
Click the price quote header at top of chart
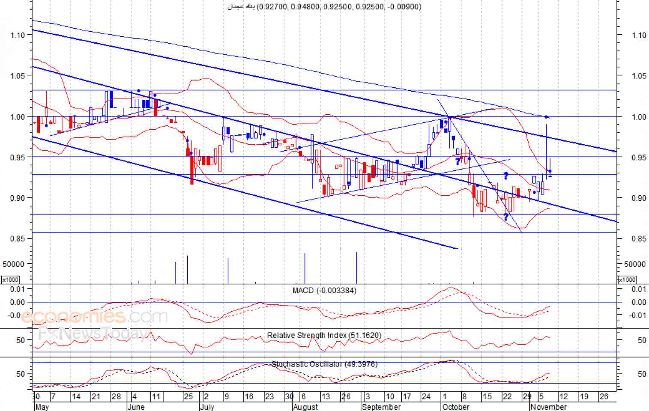point(324,6)
